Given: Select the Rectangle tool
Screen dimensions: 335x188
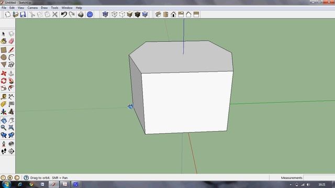Looking at the screenshot, I should point(4,50).
